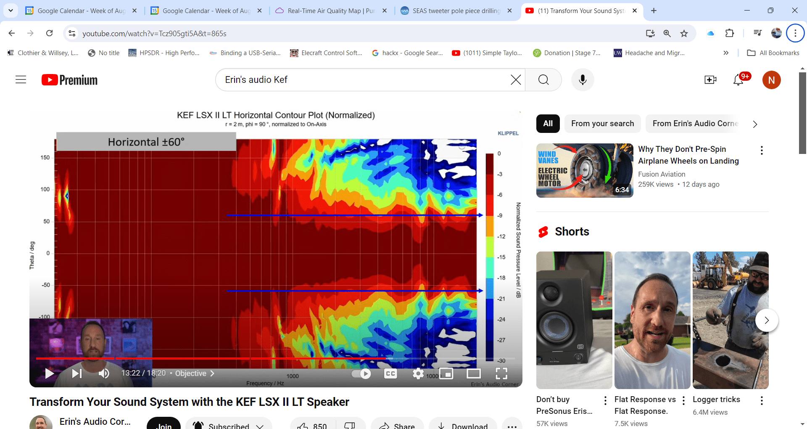Open the Create video icon
807x429 pixels.
click(x=710, y=80)
